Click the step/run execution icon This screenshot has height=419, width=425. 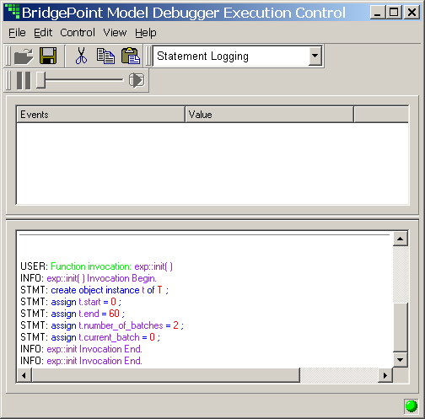(137, 80)
